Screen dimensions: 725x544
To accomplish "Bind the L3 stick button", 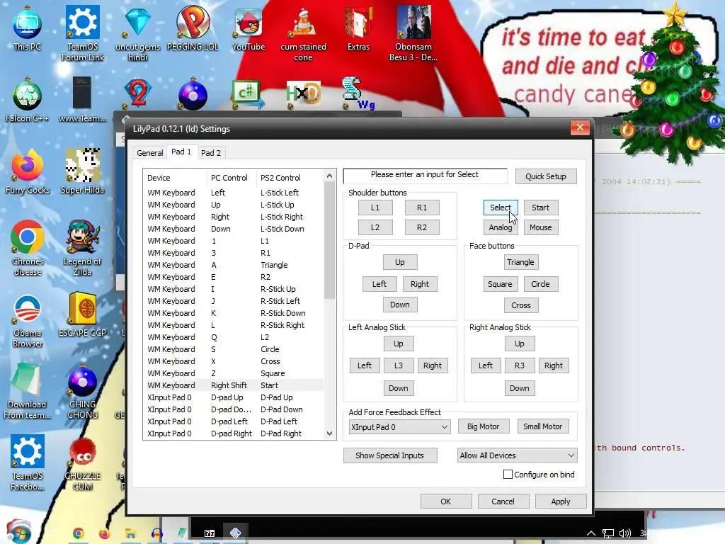I will [399, 365].
